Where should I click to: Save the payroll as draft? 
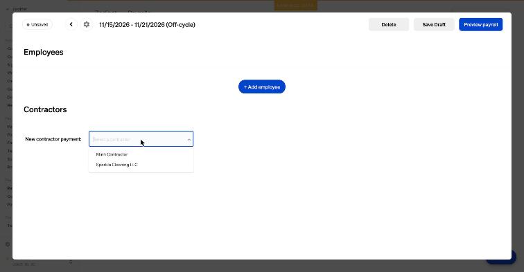click(x=434, y=25)
